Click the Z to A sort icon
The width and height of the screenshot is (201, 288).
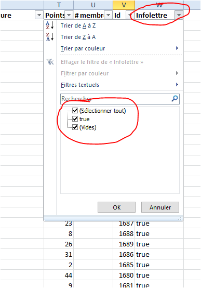49,36
